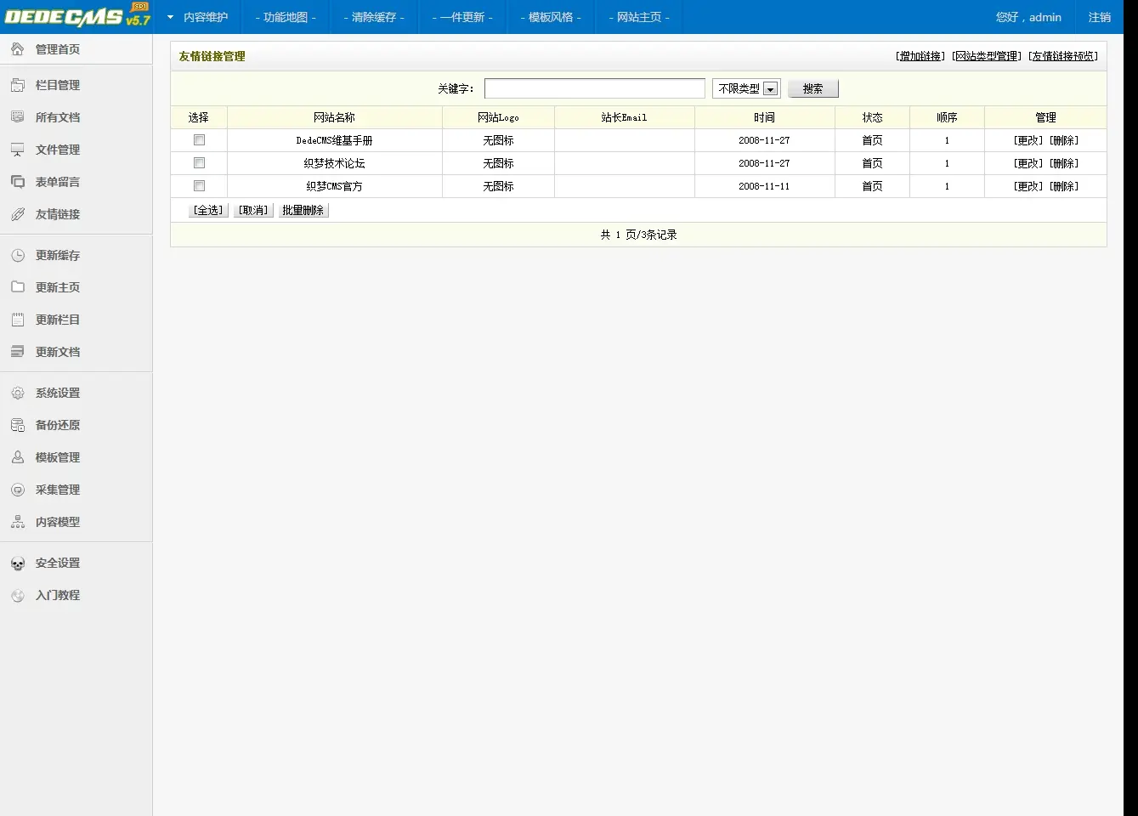Click the 更新文档 sidebar icon
1138x816 pixels.
tap(17, 352)
